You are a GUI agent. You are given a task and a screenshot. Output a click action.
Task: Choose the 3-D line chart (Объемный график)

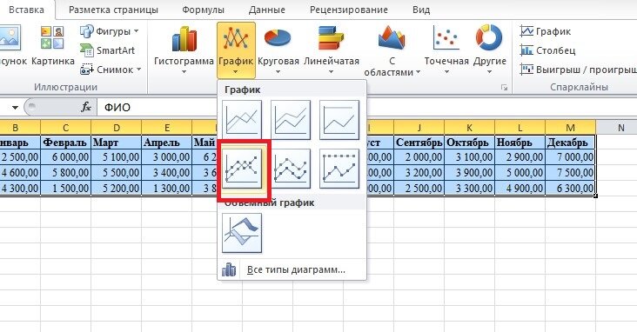click(242, 233)
